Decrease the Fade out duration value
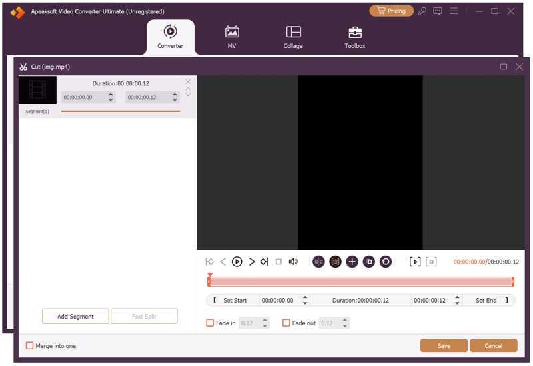Screen dimensions: 533x366 click(345, 326)
